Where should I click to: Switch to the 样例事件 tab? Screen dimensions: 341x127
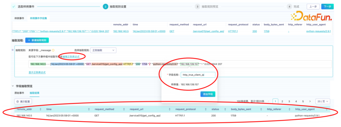[x=18, y=18]
